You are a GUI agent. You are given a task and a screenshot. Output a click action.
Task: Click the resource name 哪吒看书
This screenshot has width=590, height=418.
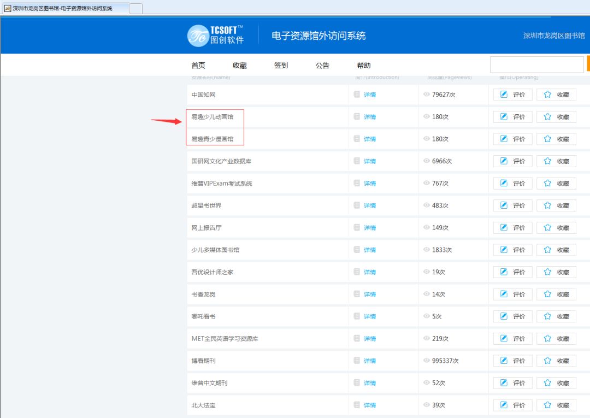click(x=203, y=317)
